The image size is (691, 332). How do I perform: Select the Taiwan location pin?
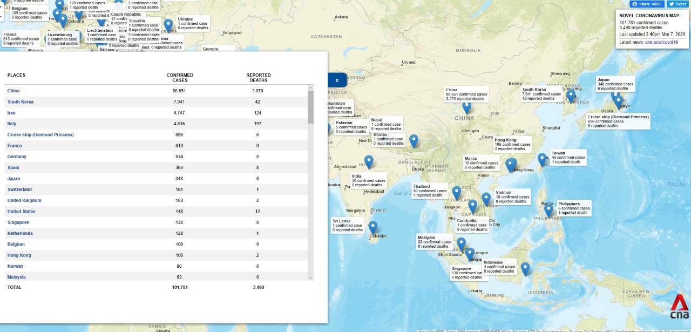point(542,159)
